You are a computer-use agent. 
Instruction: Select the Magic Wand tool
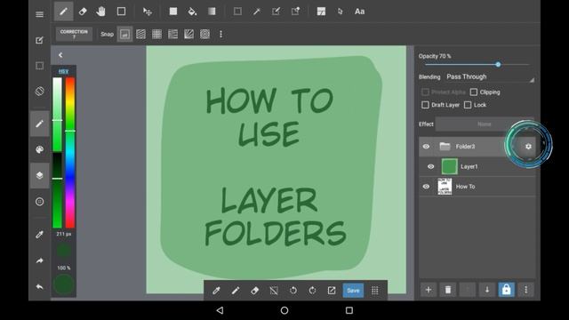pyautogui.click(x=257, y=12)
